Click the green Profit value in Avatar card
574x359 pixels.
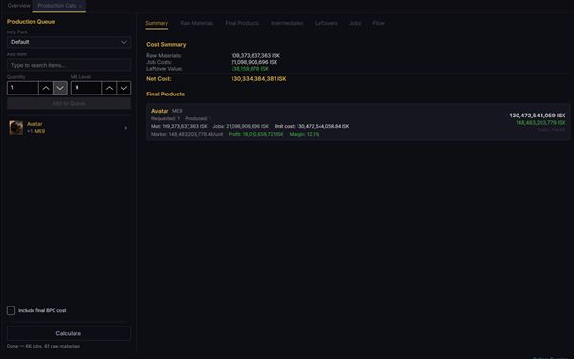(x=255, y=134)
